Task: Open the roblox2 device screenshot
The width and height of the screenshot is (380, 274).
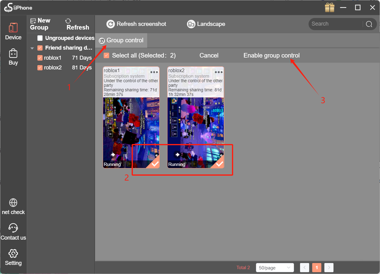Action: (x=195, y=129)
